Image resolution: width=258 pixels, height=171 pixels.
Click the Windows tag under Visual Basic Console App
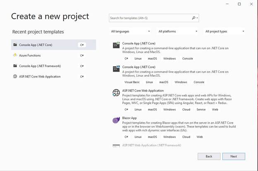click(181, 82)
